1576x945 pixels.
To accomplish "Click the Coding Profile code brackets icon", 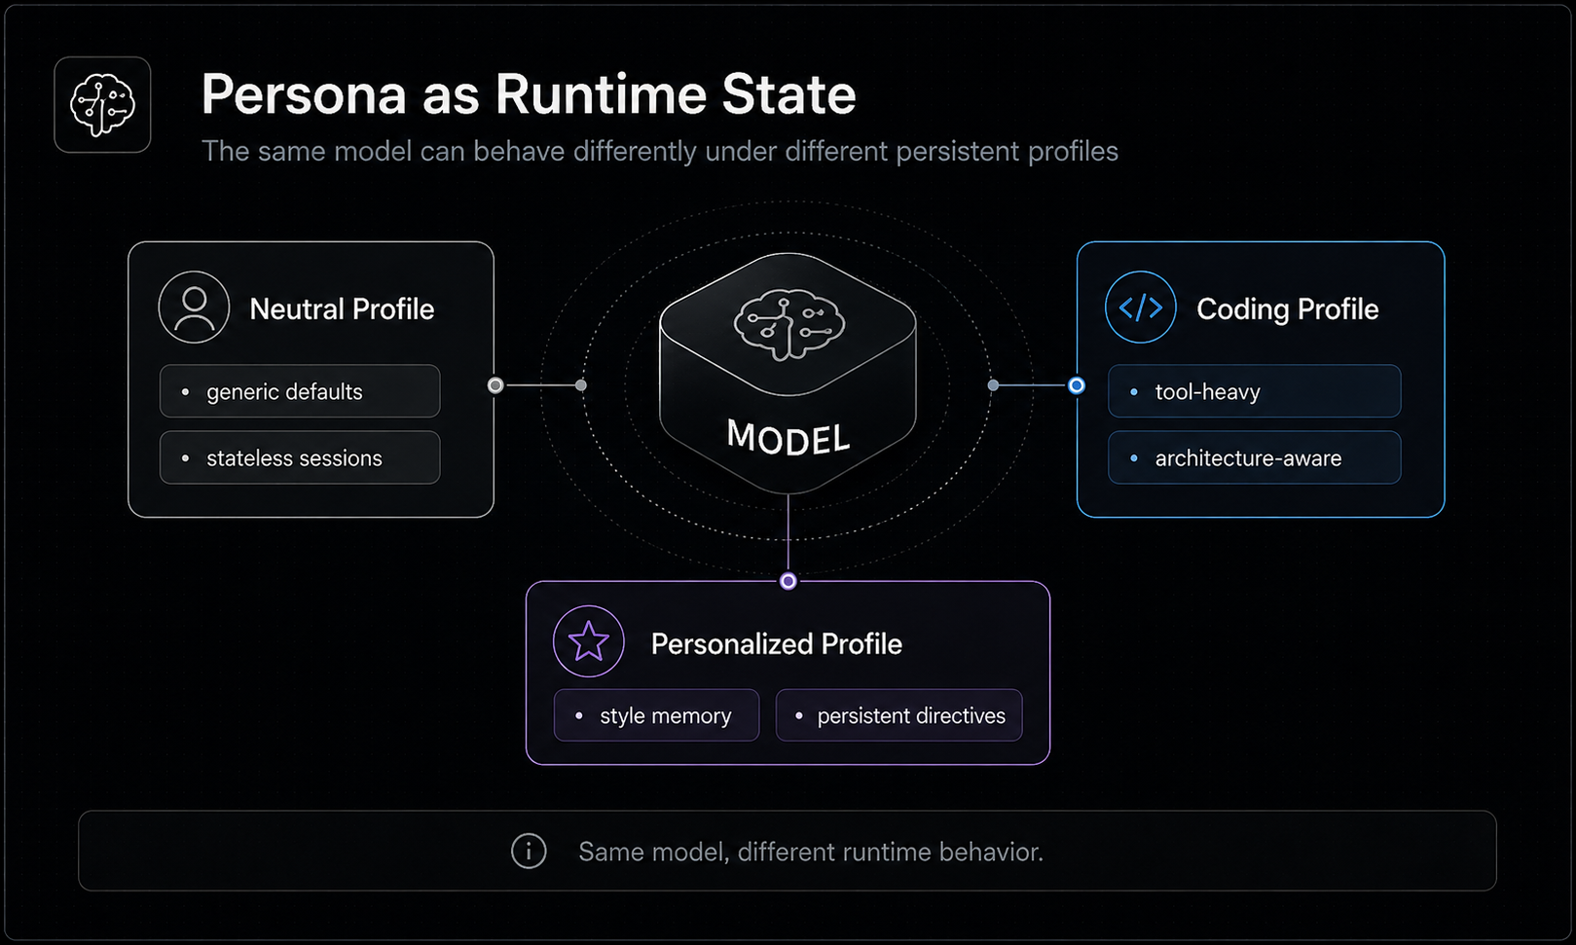I will [x=1141, y=308].
